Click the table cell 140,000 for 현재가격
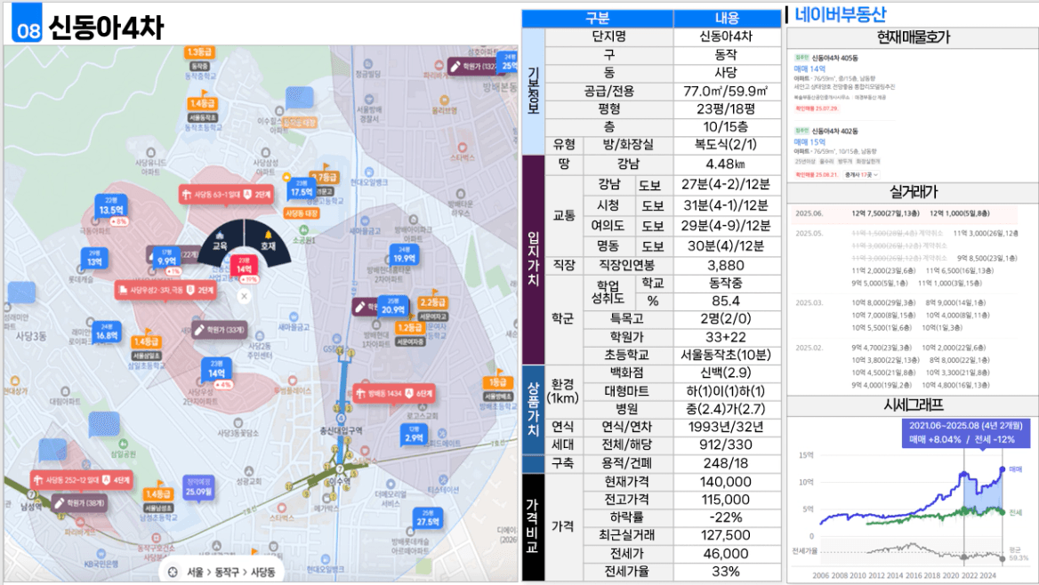 [x=726, y=482]
